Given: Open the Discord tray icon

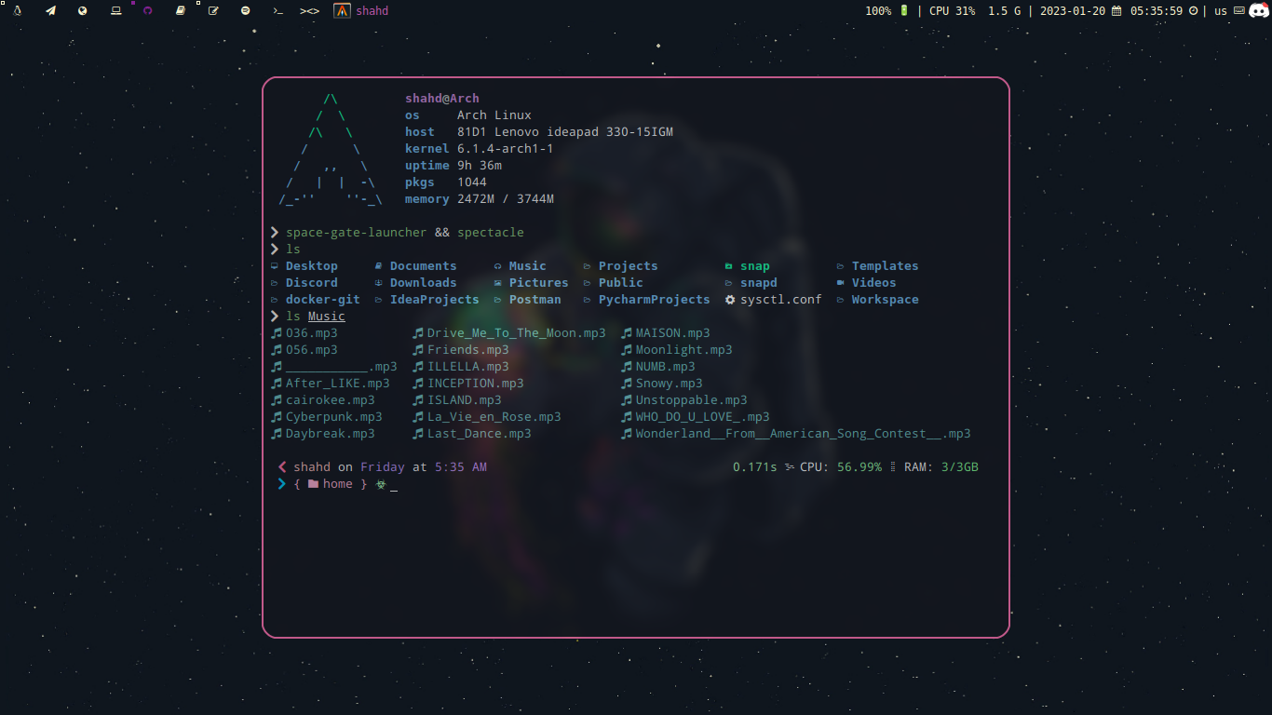Looking at the screenshot, I should (x=1259, y=11).
